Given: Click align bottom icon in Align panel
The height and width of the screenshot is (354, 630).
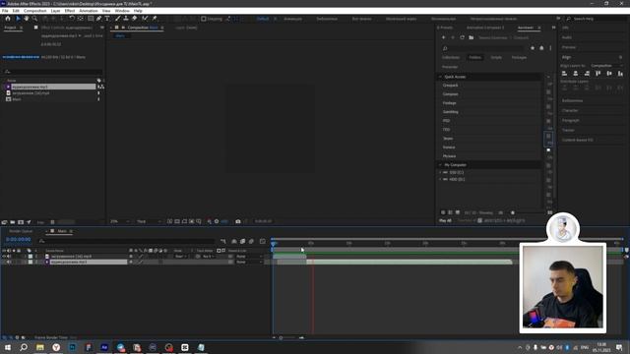Looking at the screenshot, I should click(x=620, y=74).
